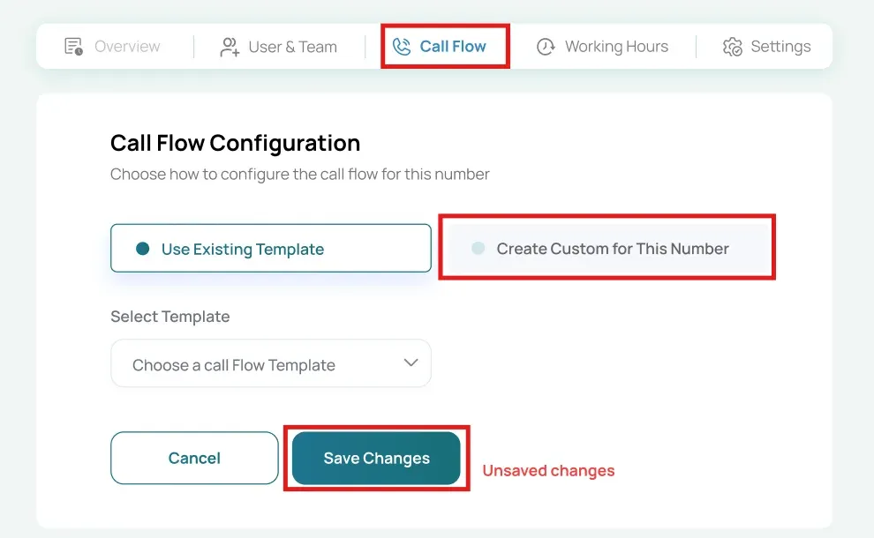Click the Overview document icon
The image size is (874, 538).
point(73,46)
